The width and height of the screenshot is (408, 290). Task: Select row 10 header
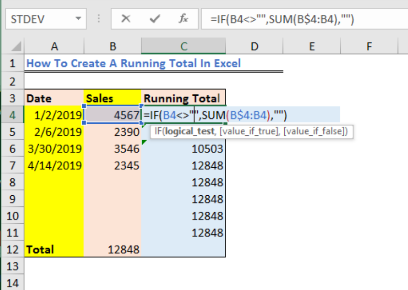[x=13, y=216]
